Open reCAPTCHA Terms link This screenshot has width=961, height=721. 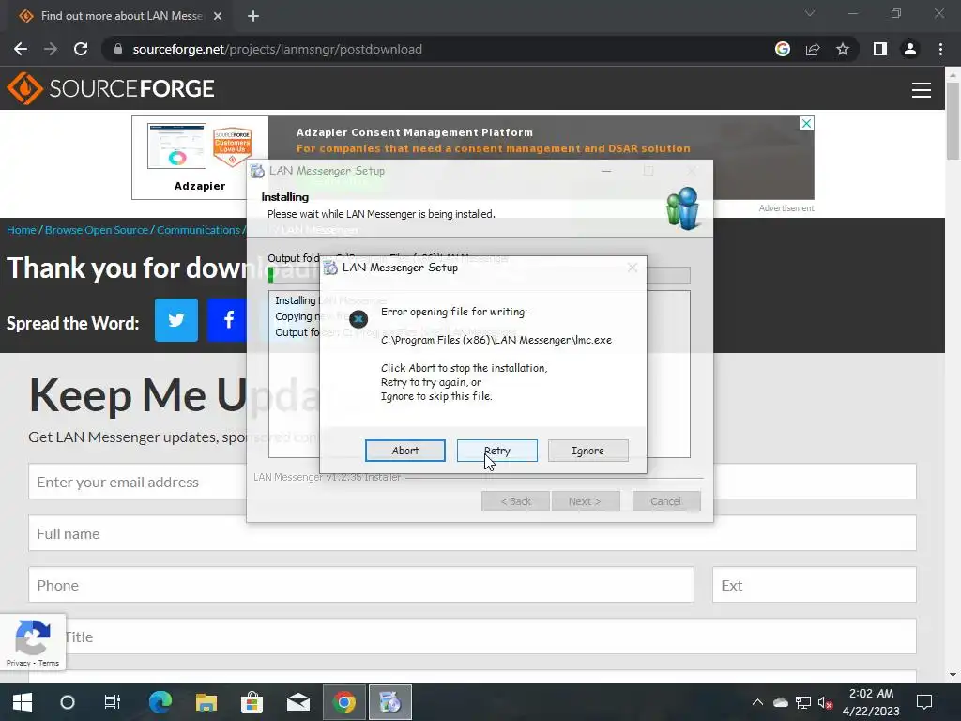(x=49, y=663)
